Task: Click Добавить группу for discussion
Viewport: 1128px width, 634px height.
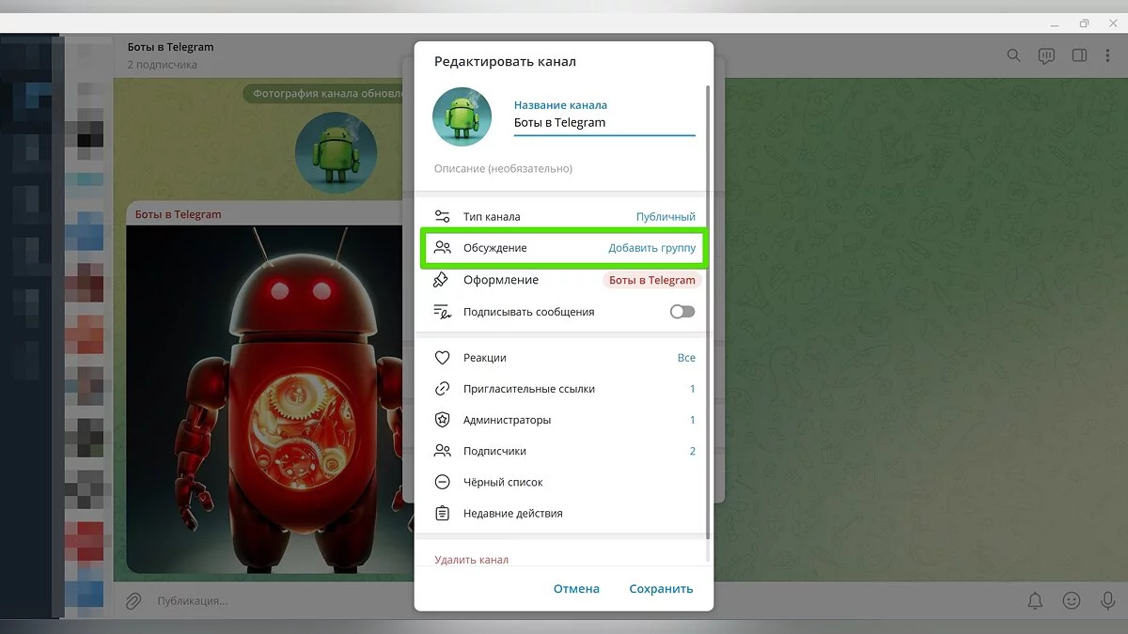Action: pyautogui.click(x=651, y=248)
